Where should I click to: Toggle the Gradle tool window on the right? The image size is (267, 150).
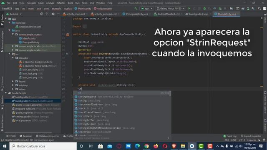point(265,19)
